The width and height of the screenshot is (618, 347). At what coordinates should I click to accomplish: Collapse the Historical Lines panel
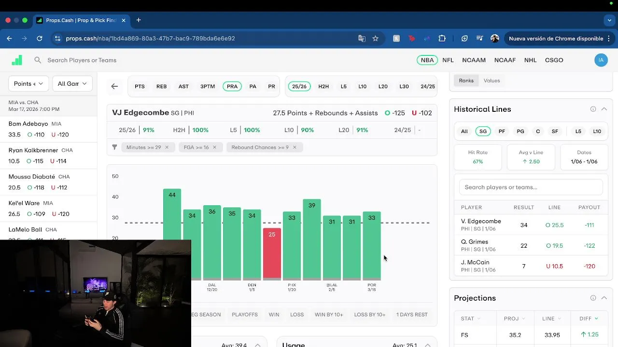tap(604, 109)
